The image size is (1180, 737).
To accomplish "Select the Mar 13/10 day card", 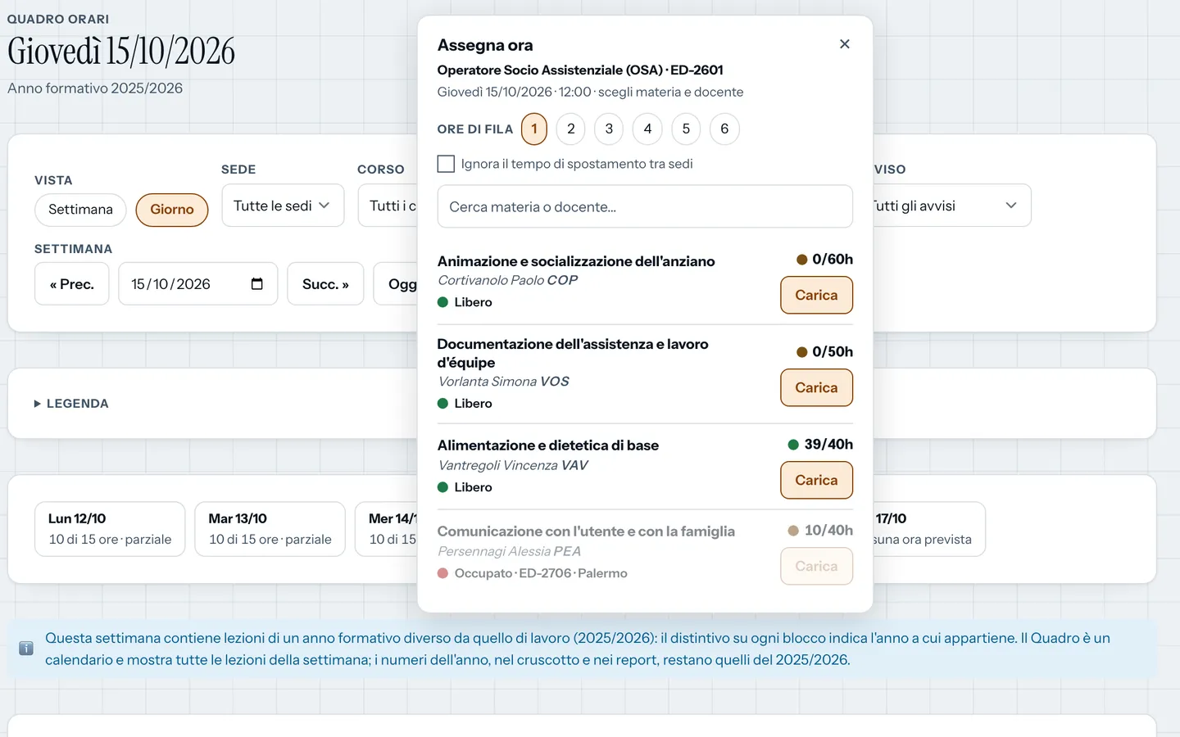I will click(270, 529).
